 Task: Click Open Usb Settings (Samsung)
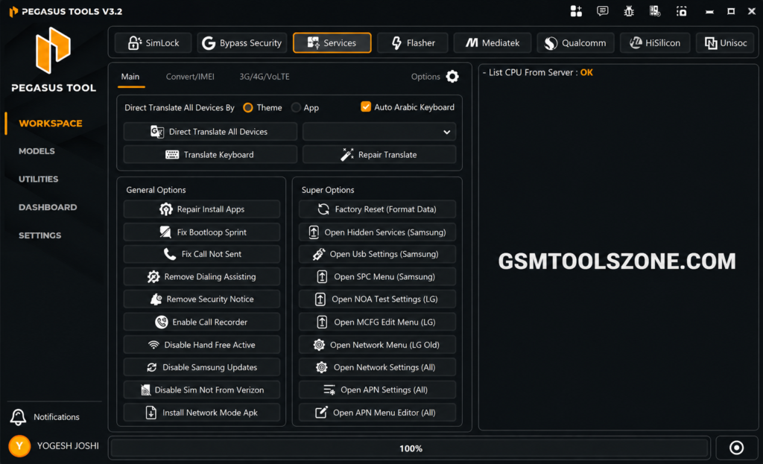pyautogui.click(x=377, y=254)
